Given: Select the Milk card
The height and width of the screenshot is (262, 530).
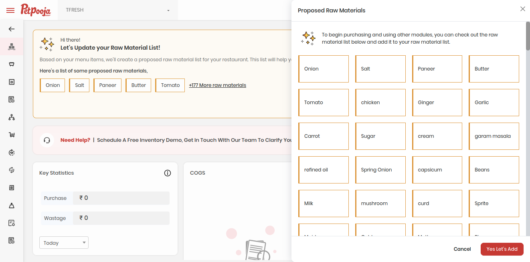Looking at the screenshot, I should point(324,204).
